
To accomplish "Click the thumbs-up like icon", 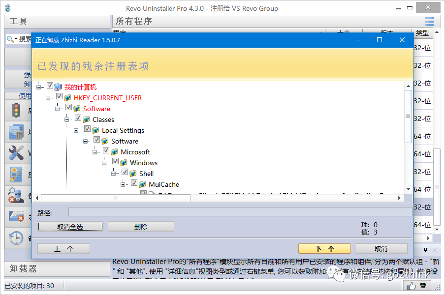I will (411, 286).
